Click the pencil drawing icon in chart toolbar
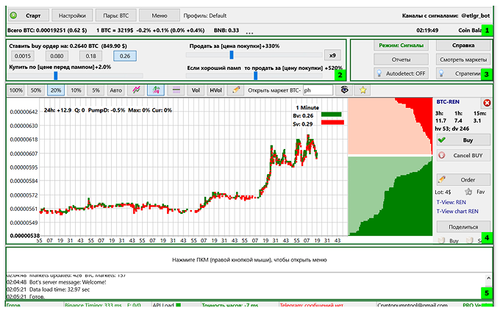Viewport: 500px width, 310px height. 236,90
